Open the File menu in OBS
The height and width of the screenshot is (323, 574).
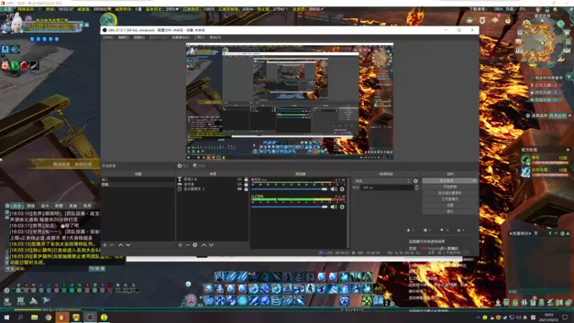click(108, 37)
